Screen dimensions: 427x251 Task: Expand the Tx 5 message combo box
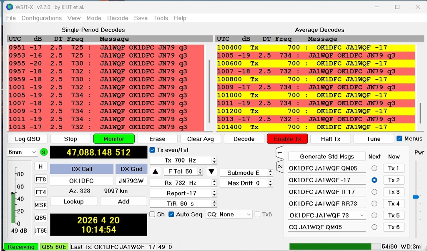[x=362, y=215]
